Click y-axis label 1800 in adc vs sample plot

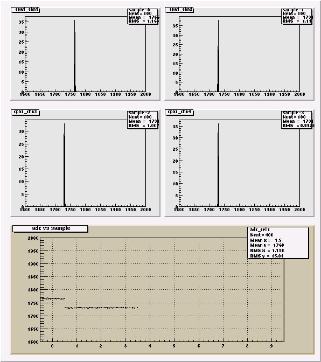(x=33, y=290)
